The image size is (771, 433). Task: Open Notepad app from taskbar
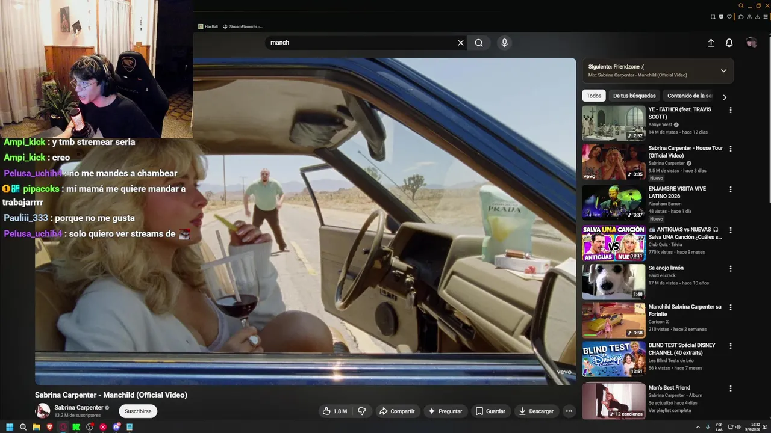coord(130,427)
